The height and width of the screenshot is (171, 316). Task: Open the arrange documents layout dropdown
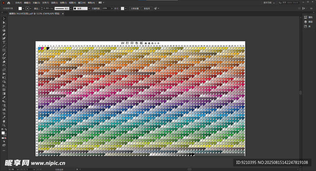tap(104, 3)
